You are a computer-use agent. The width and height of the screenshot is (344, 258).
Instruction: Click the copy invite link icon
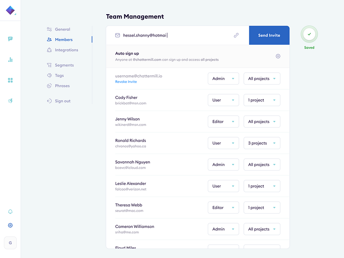pyautogui.click(x=236, y=35)
